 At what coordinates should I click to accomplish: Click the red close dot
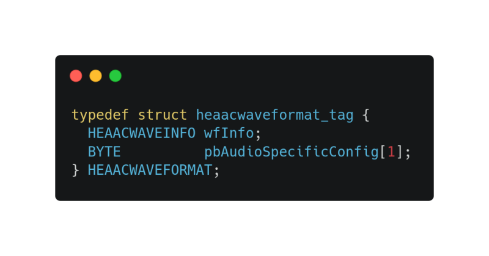76,76
